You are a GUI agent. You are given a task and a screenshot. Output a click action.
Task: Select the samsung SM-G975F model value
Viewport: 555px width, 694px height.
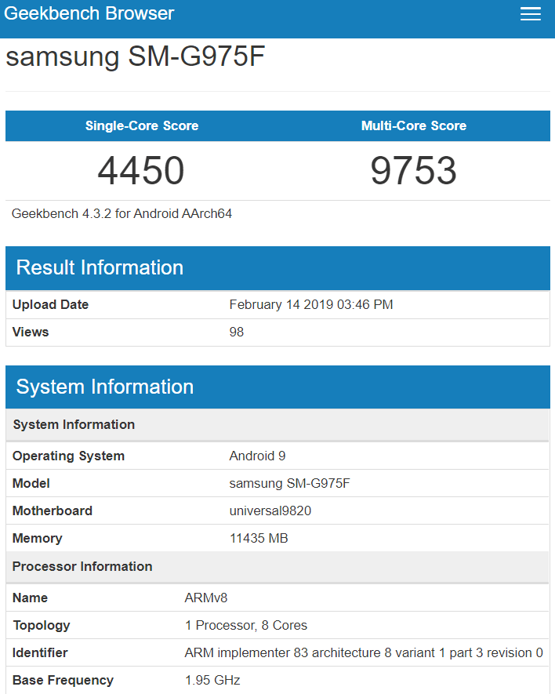[289, 483]
